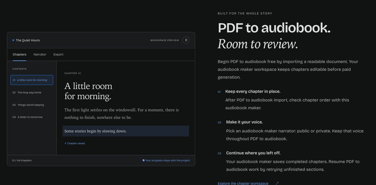
Task: Click highlighted line Some stories begin by slowing down
Action: [126, 131]
